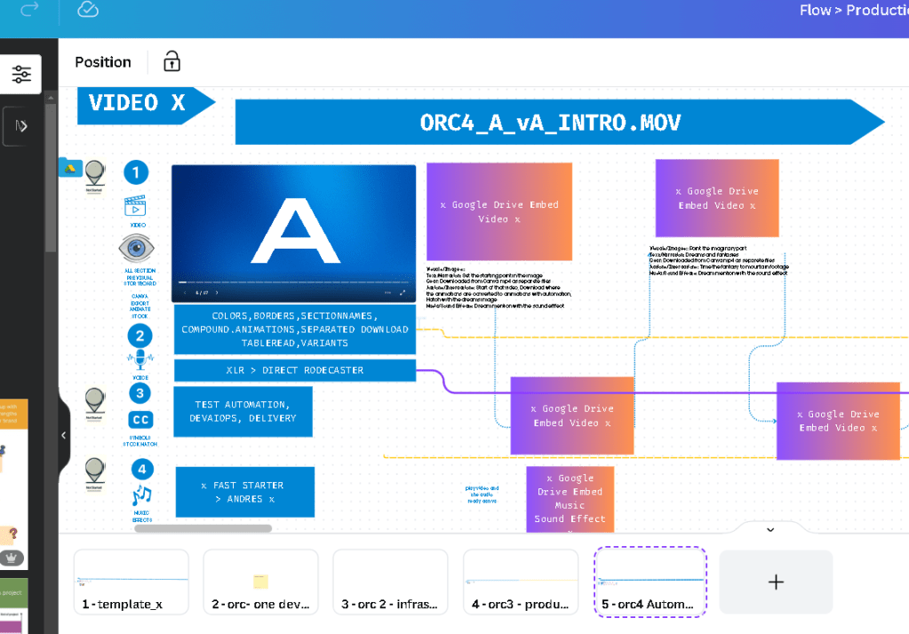Add a new page with plus button

[x=776, y=582]
